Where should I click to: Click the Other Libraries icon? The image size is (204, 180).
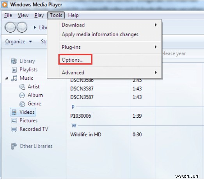(14, 146)
